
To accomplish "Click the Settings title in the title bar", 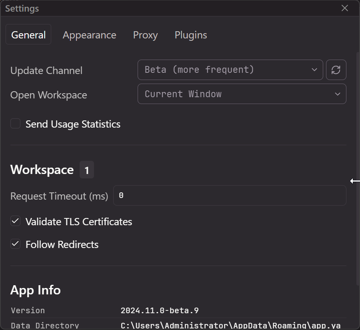I will 22,8.
